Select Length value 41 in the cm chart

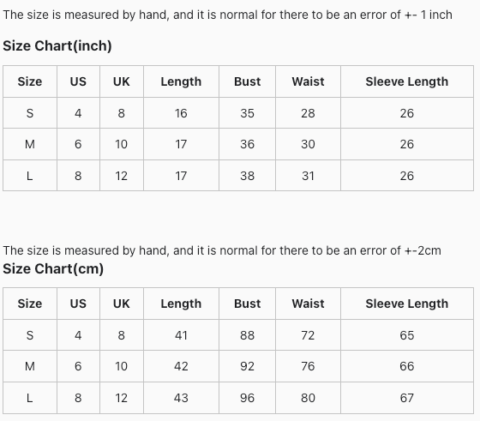(181, 335)
